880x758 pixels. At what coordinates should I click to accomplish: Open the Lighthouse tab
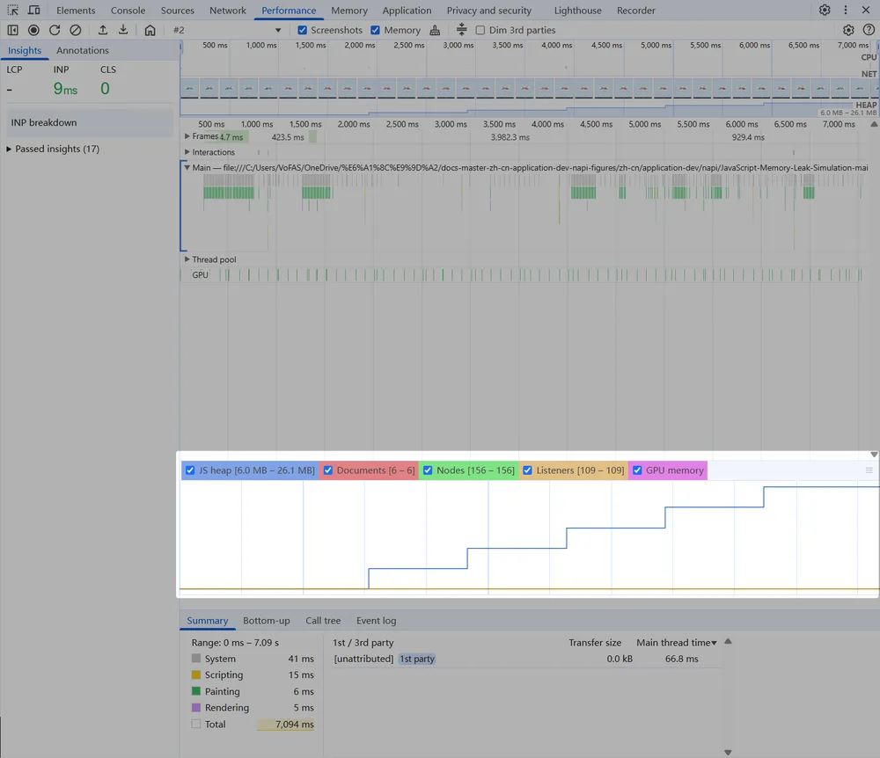tap(577, 11)
